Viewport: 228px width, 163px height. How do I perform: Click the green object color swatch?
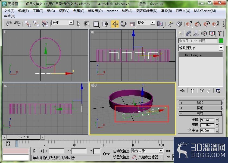[x=221, y=41]
